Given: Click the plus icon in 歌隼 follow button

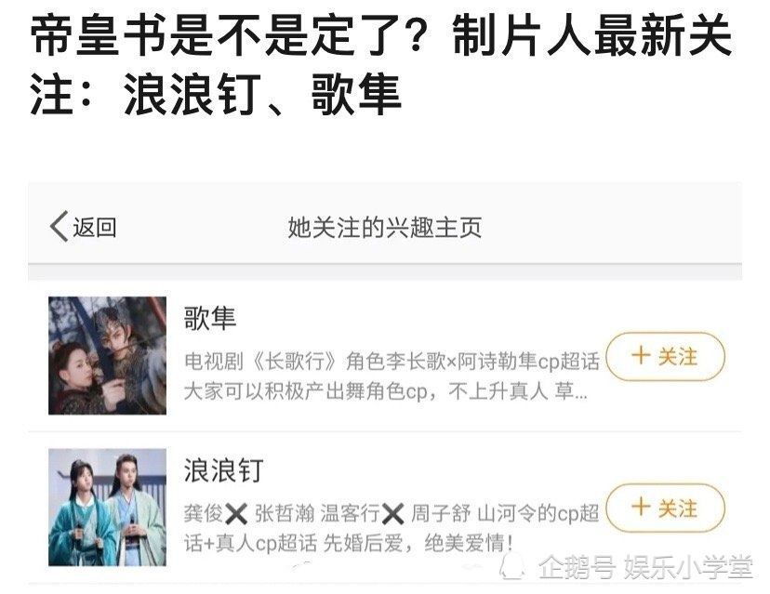Looking at the screenshot, I should pyautogui.click(x=641, y=355).
